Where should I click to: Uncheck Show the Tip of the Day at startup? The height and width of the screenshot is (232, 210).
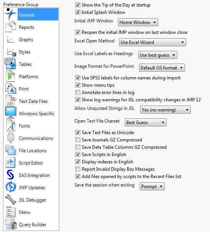(x=78, y=5)
